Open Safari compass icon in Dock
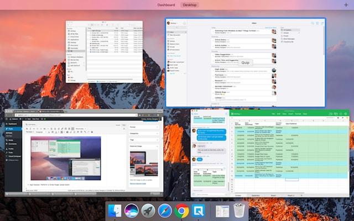The width and height of the screenshot is (354, 221). tap(165, 211)
